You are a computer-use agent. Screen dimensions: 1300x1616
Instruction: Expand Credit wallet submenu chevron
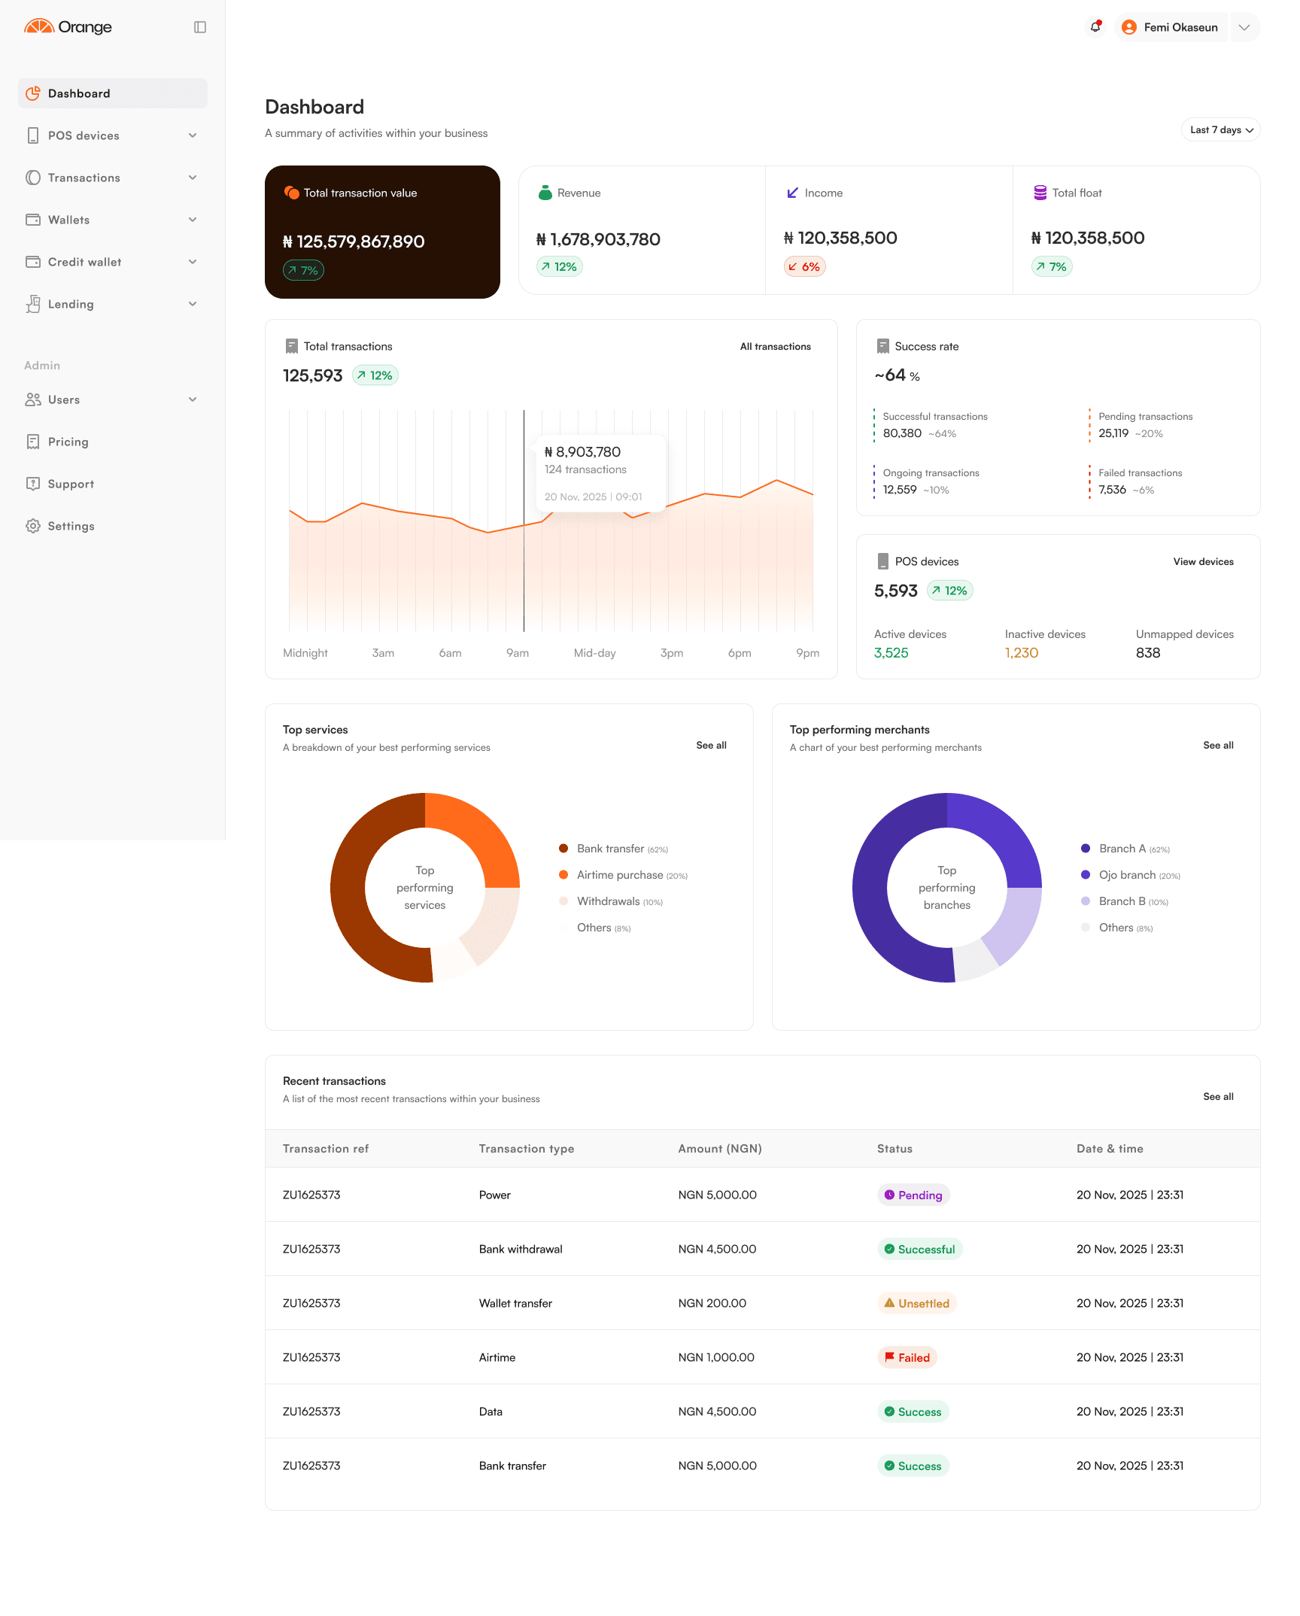click(x=193, y=262)
